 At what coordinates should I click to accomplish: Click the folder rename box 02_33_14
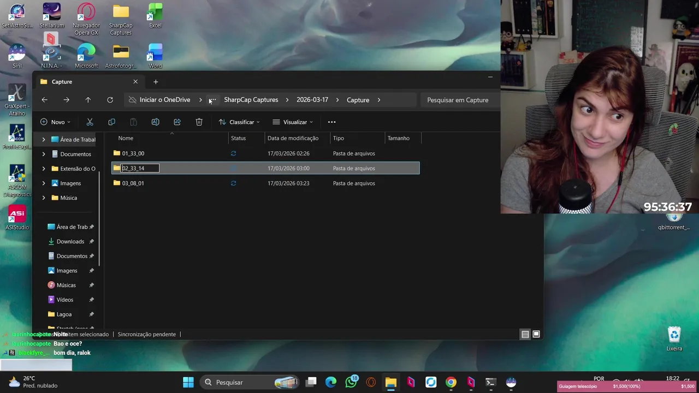[x=140, y=168]
